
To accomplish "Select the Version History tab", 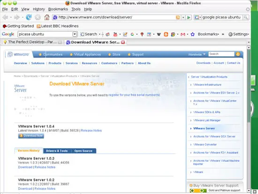I will pos(29,151).
